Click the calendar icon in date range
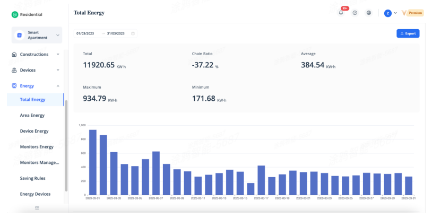The width and height of the screenshot is (432, 218). [133, 33]
